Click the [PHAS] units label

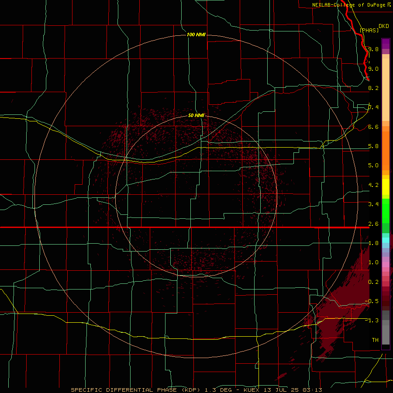click(x=369, y=30)
